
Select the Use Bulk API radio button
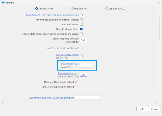pyautogui.click(x=72, y=9)
